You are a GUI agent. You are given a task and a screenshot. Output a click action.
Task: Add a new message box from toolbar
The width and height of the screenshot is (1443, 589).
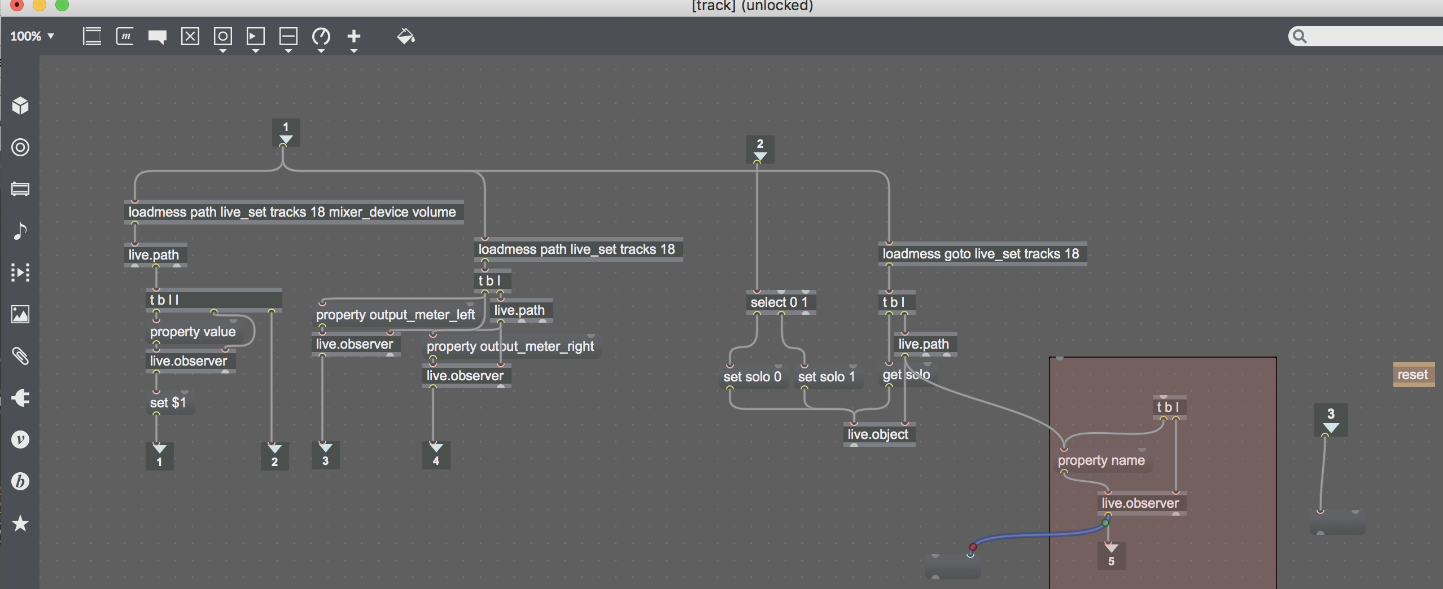pyautogui.click(x=125, y=37)
